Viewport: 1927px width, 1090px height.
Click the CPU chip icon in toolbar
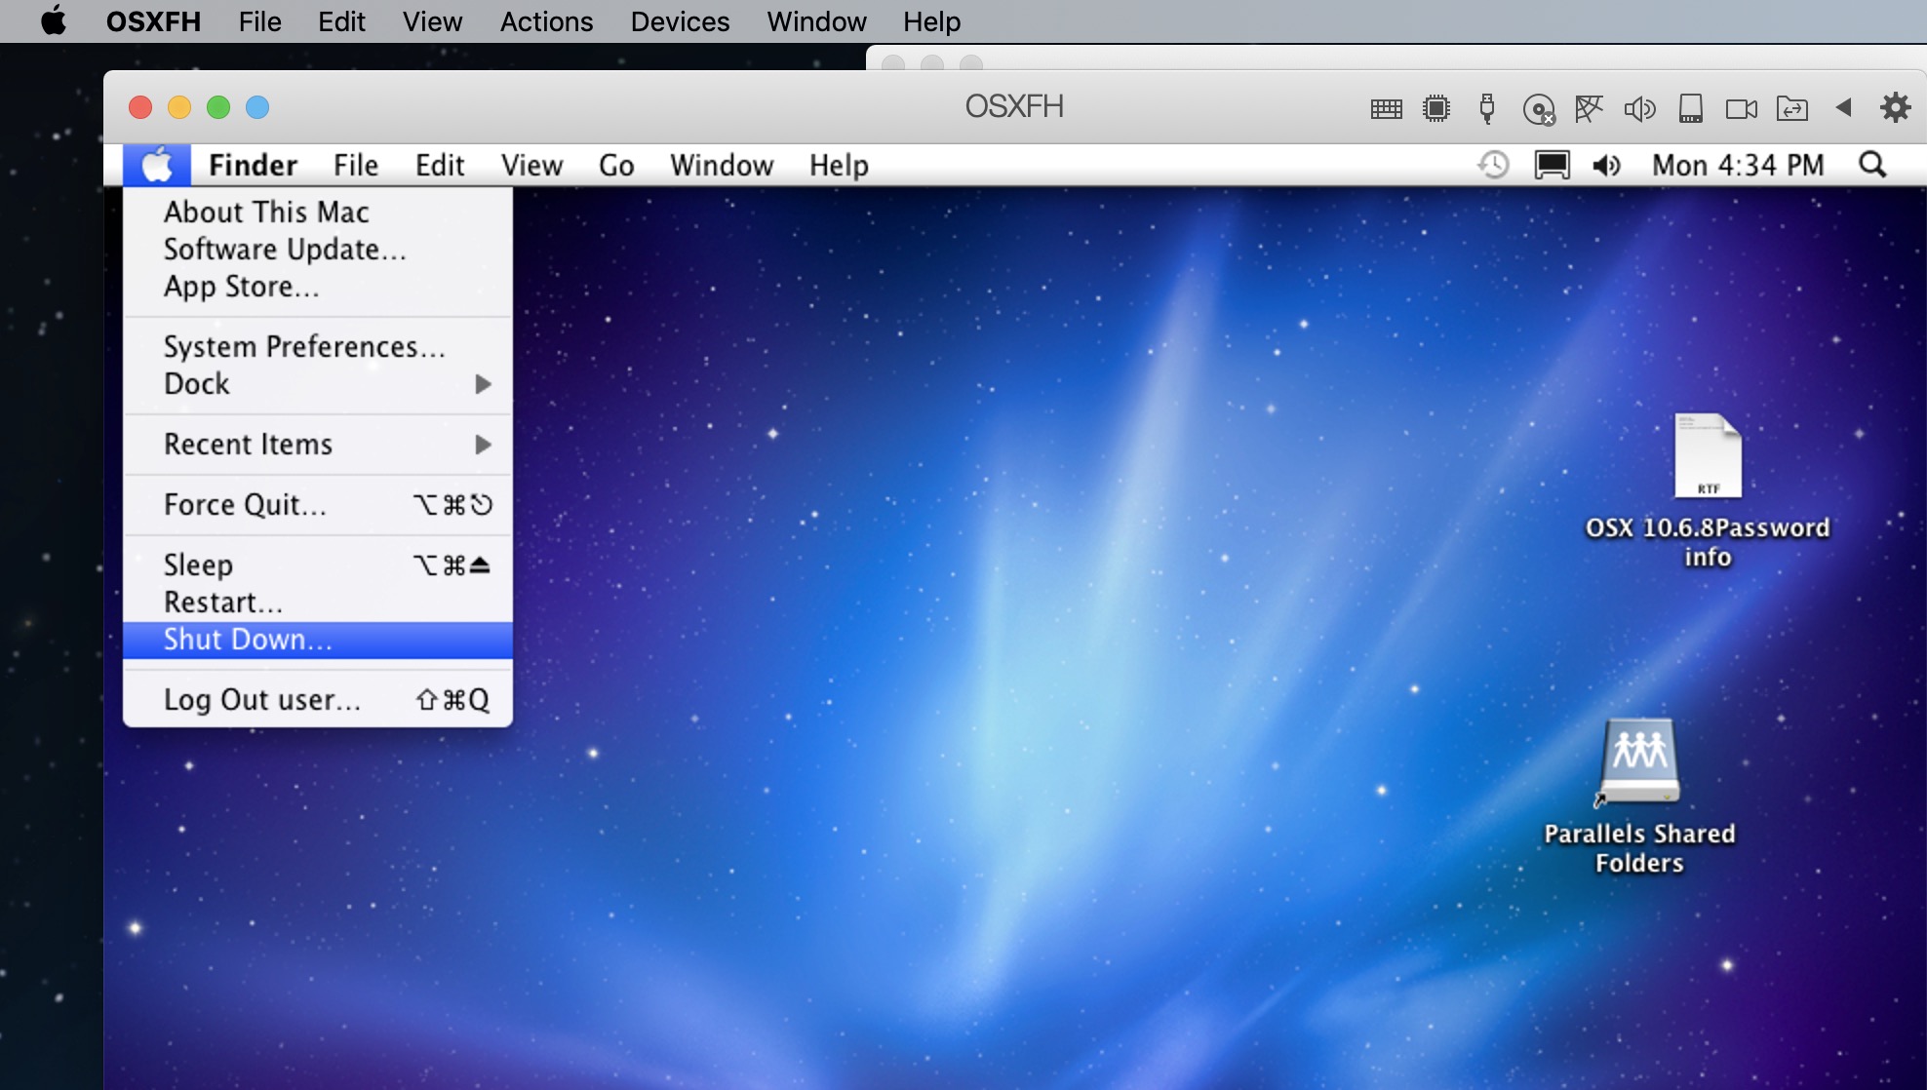coord(1436,108)
